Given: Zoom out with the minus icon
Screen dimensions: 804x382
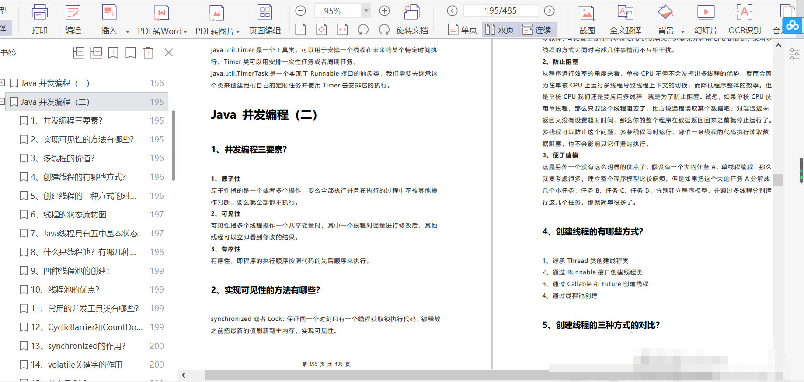Looking at the screenshot, I should [x=301, y=11].
